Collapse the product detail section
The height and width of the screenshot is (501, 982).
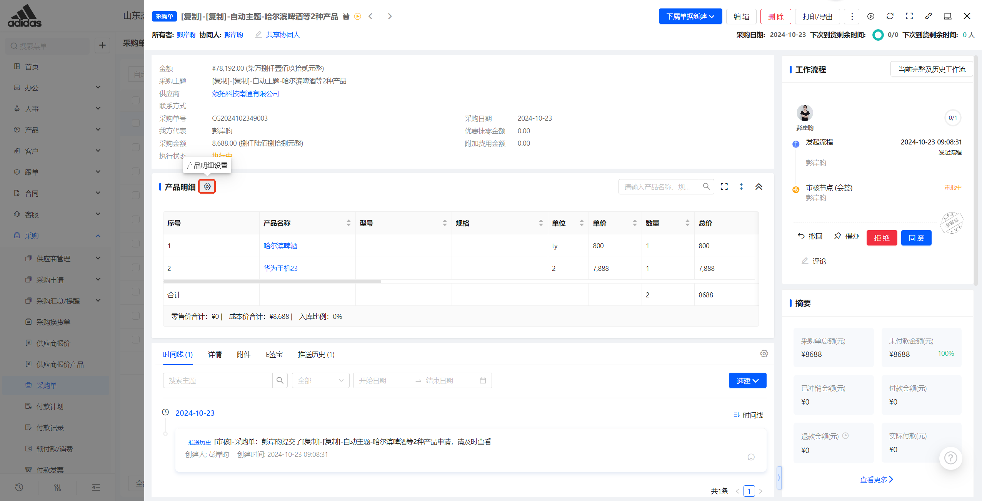(x=759, y=187)
